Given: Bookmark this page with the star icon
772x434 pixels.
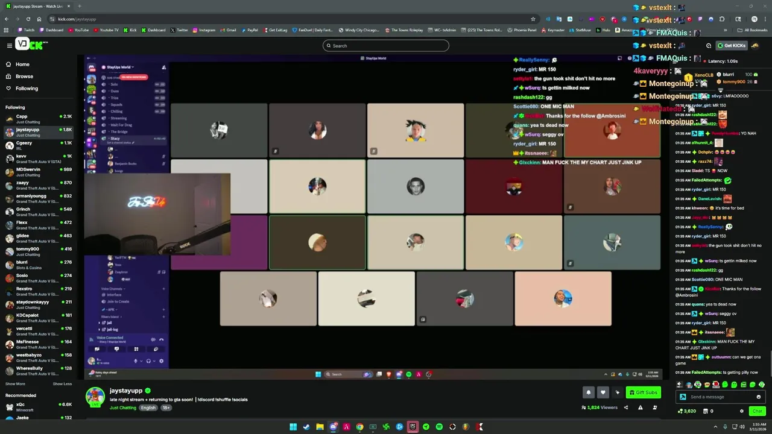Looking at the screenshot, I should click(533, 19).
